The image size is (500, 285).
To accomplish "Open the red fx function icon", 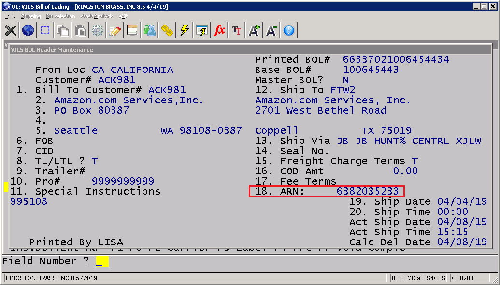I will (x=219, y=30).
